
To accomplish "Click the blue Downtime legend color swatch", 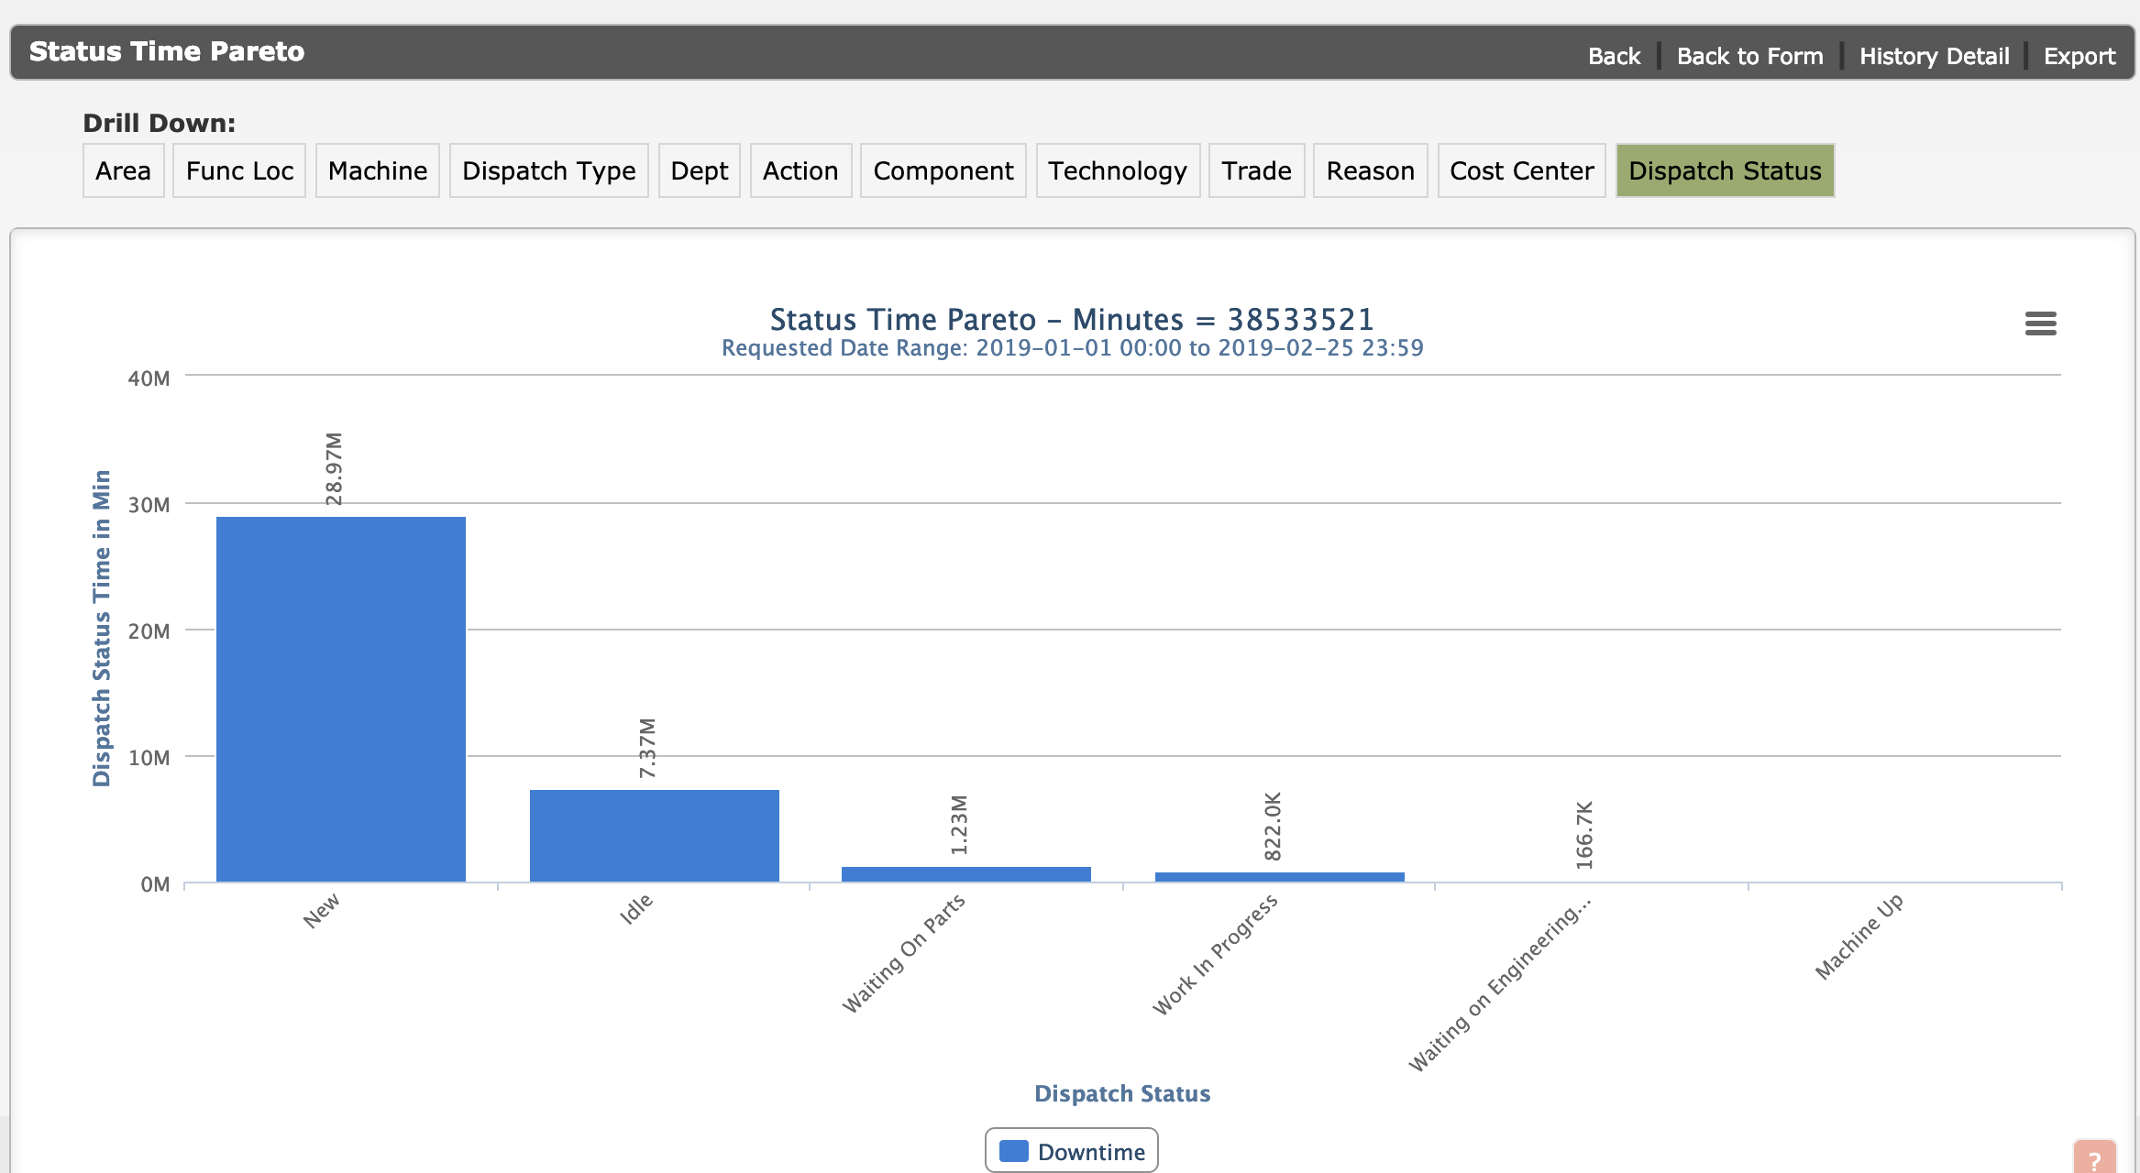I will (x=1013, y=1151).
